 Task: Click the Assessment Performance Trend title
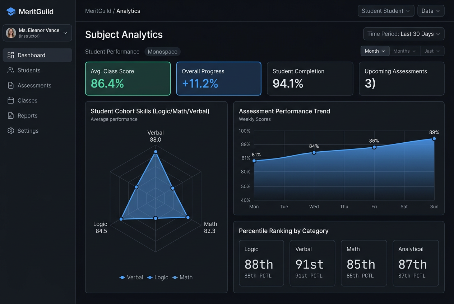(x=284, y=111)
